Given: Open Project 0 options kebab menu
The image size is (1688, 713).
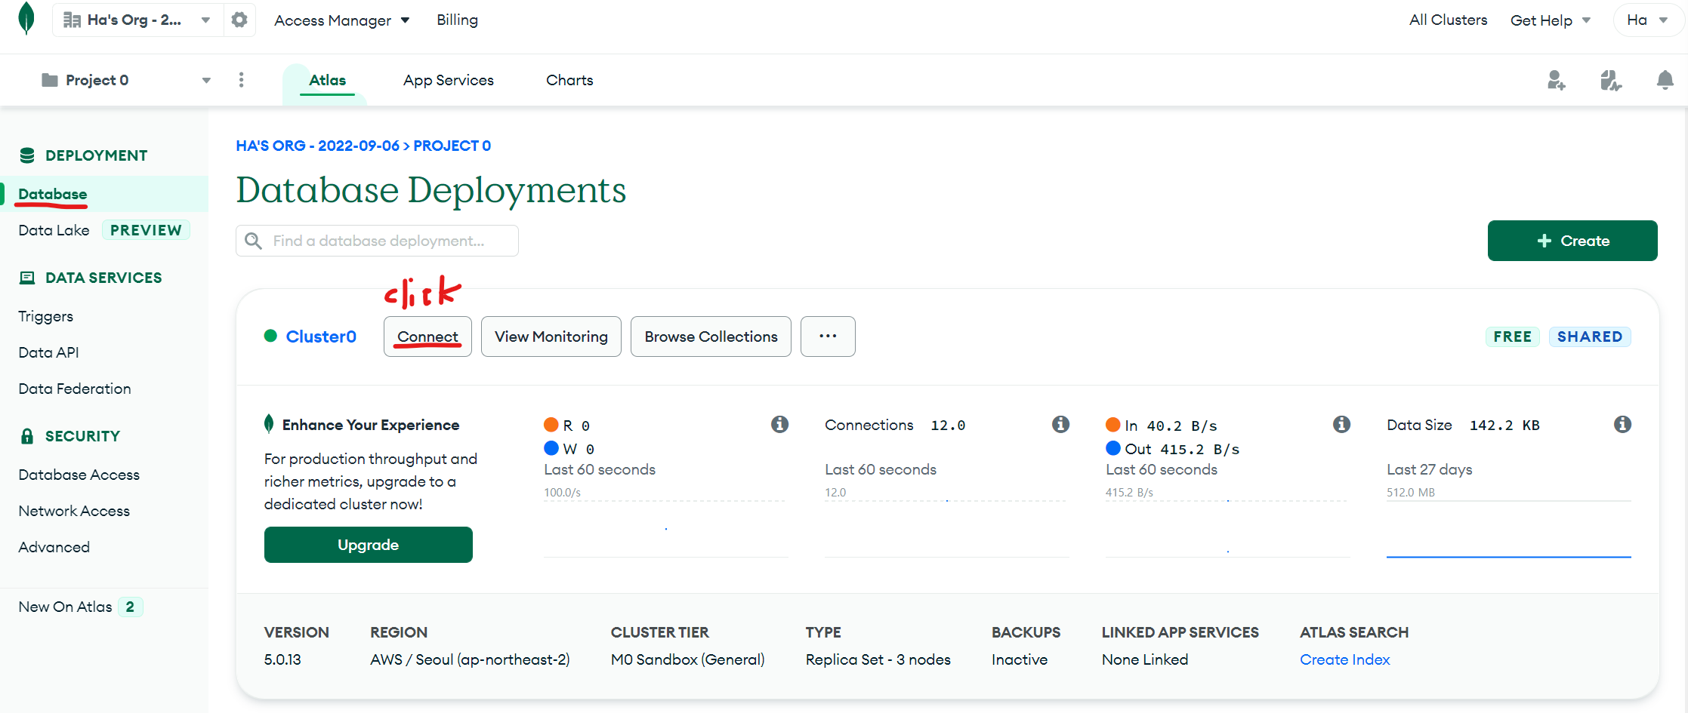Looking at the screenshot, I should (x=241, y=80).
